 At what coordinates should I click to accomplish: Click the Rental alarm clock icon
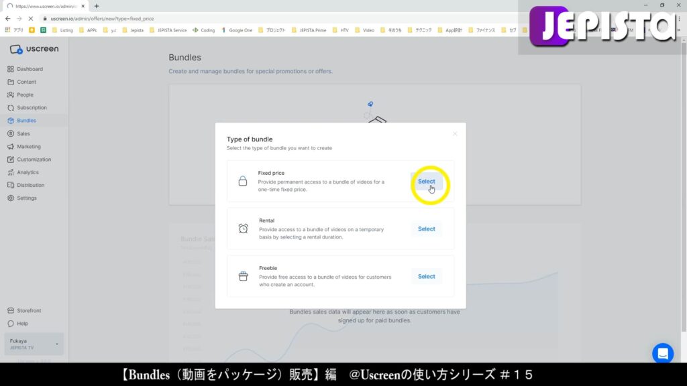point(243,229)
